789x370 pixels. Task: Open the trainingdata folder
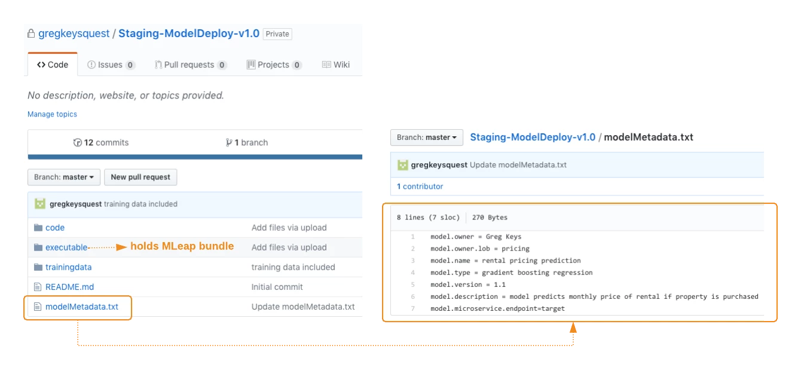[x=69, y=267]
